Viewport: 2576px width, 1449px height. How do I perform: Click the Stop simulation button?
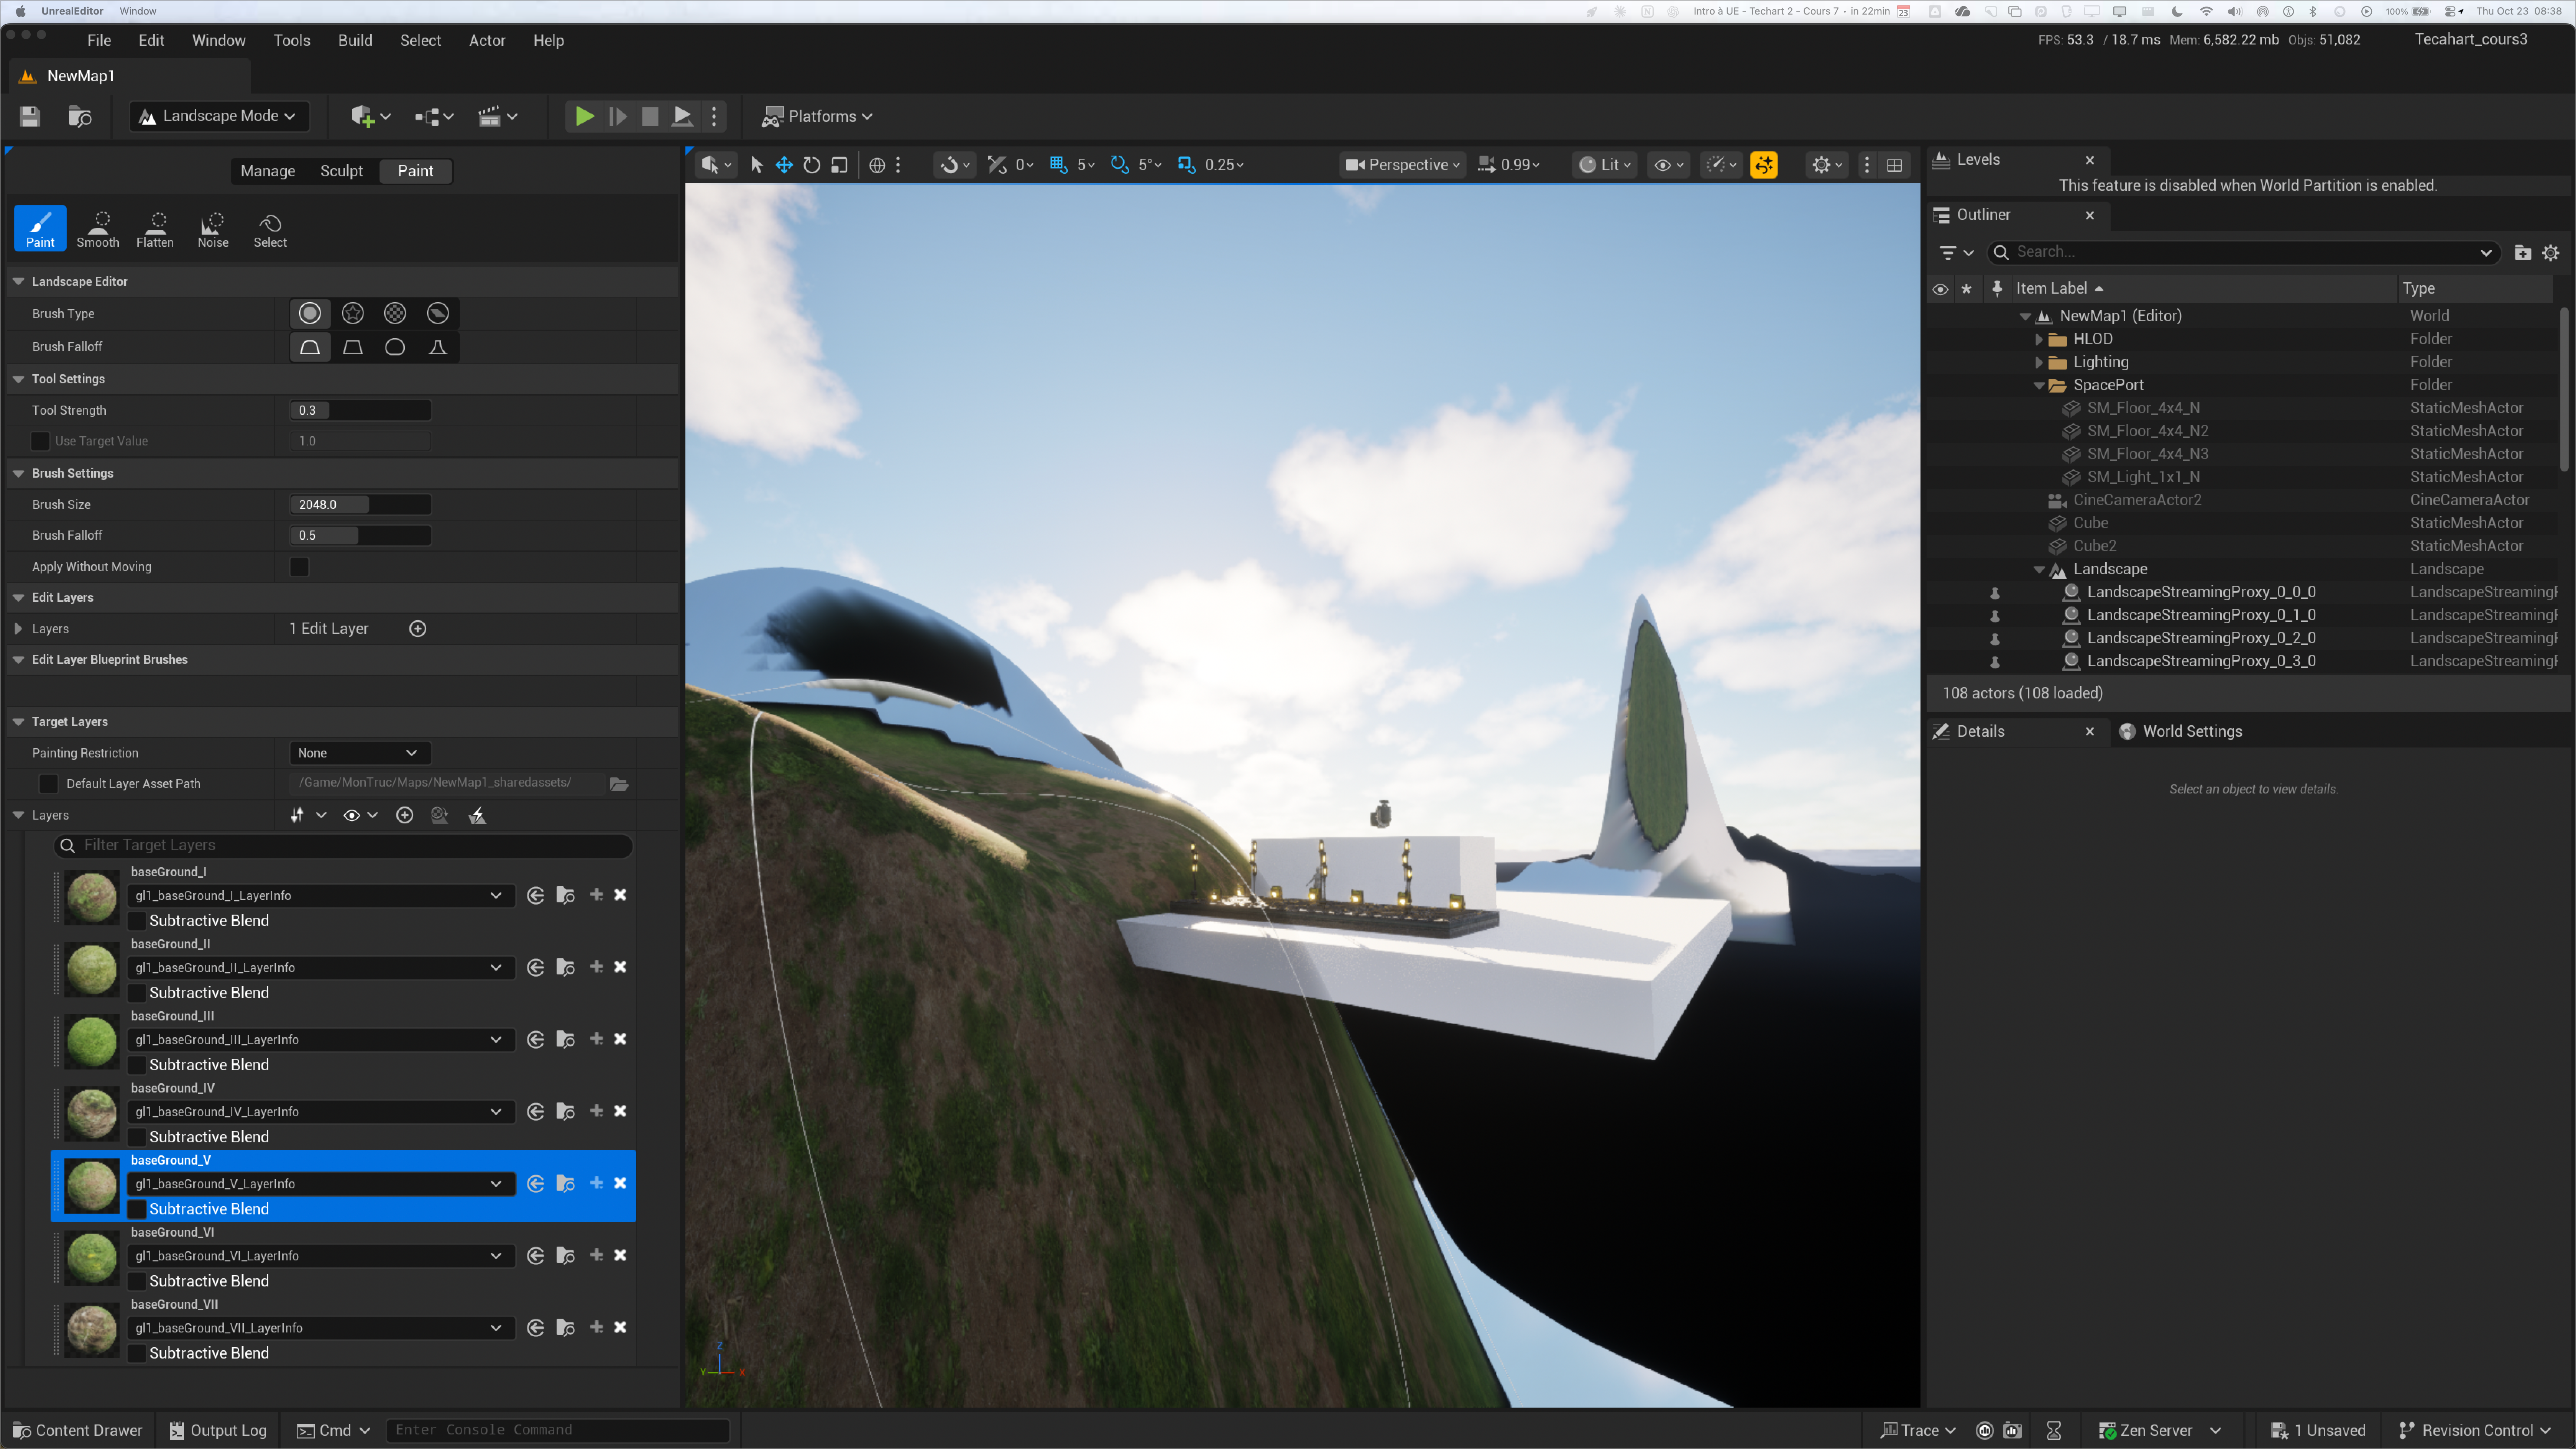(650, 116)
